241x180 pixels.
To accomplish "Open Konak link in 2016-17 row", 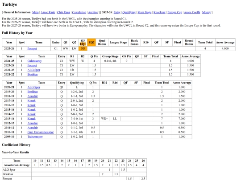I will pyautogui.click(x=32, y=105).
